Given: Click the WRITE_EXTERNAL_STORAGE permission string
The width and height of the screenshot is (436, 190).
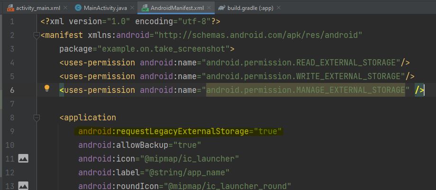Looking at the screenshot, I should click(303, 76).
